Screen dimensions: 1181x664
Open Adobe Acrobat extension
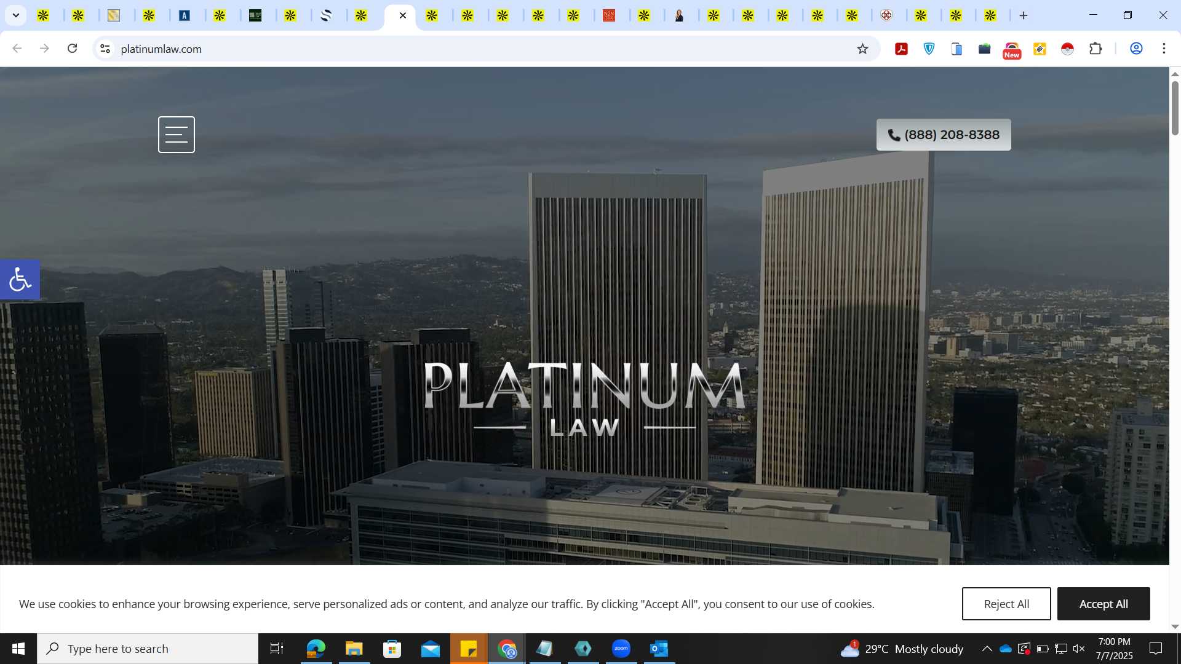coord(901,49)
